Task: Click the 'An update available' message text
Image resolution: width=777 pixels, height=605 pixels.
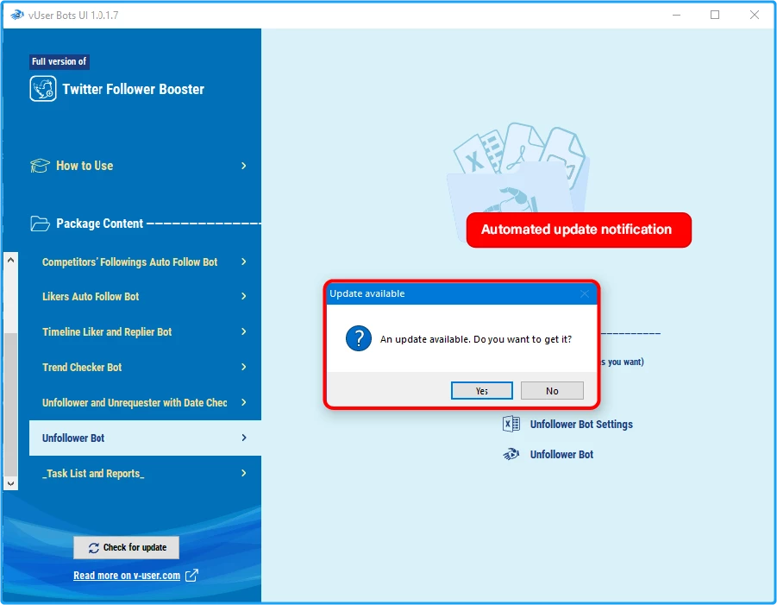Action: [476, 339]
